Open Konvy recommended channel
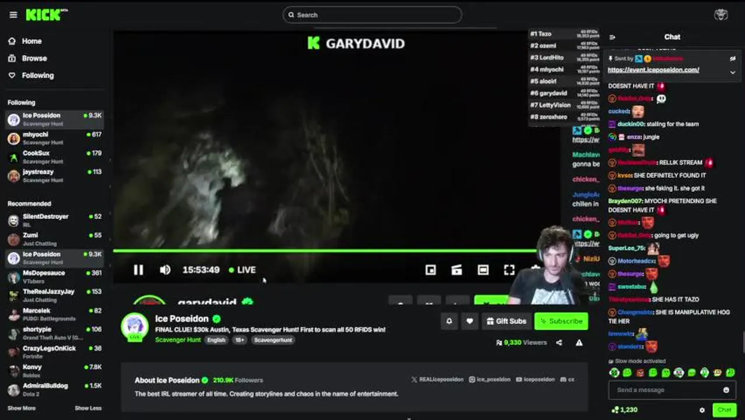The height and width of the screenshot is (420, 745). pos(54,370)
